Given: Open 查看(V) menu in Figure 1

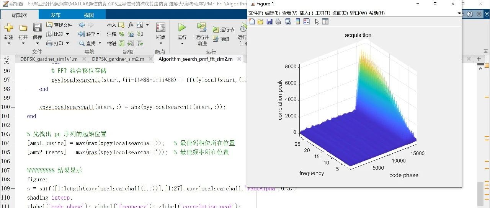Looking at the screenshot, I should point(289,13).
